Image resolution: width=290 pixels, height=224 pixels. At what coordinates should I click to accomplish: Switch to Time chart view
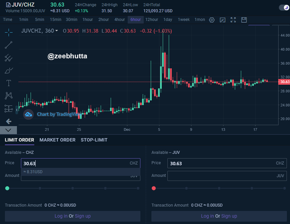coord(8,19)
